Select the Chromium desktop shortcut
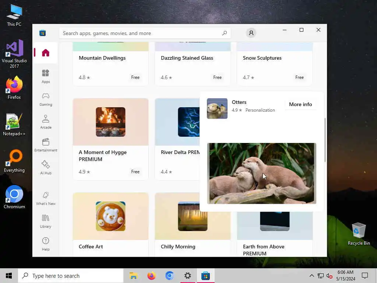 (14, 197)
